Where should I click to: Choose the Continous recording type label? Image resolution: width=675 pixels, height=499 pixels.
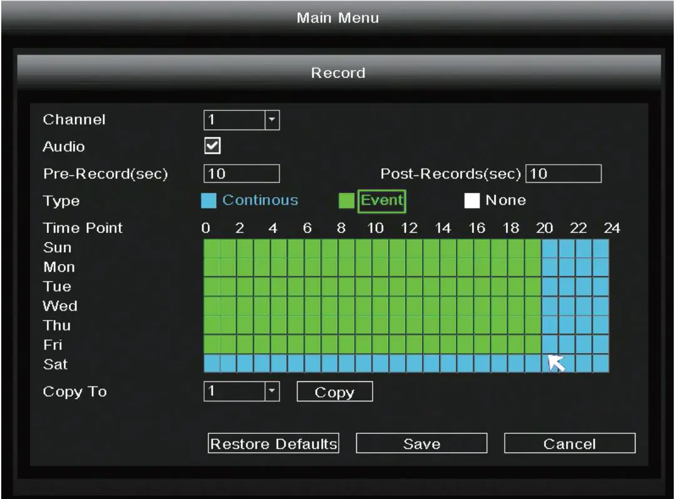point(260,201)
